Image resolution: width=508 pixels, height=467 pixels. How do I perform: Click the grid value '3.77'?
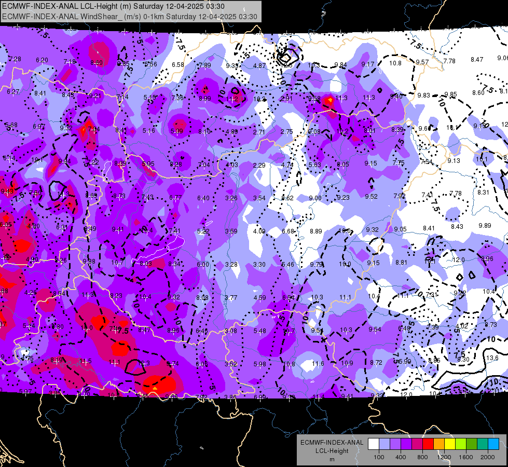pos(231,297)
